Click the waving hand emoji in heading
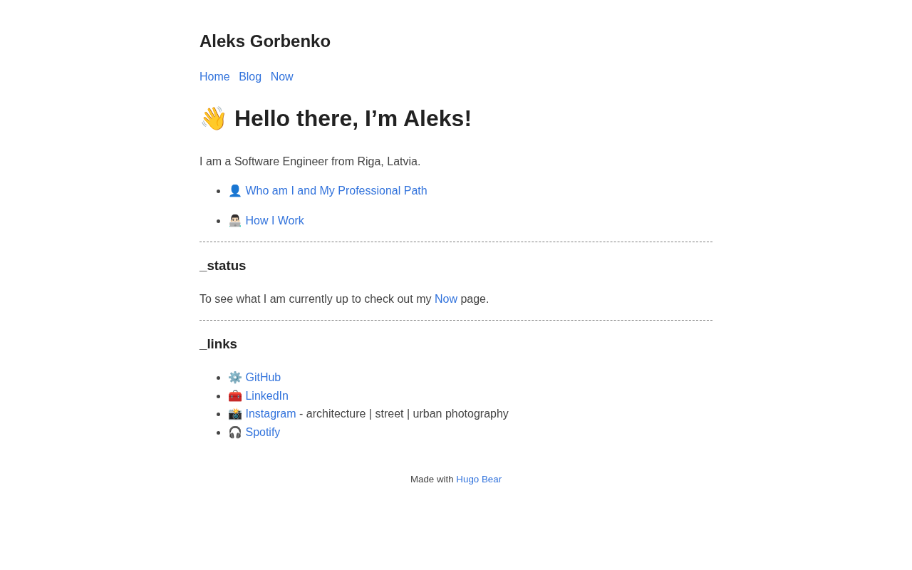The height and width of the screenshot is (570, 912). click(213, 118)
